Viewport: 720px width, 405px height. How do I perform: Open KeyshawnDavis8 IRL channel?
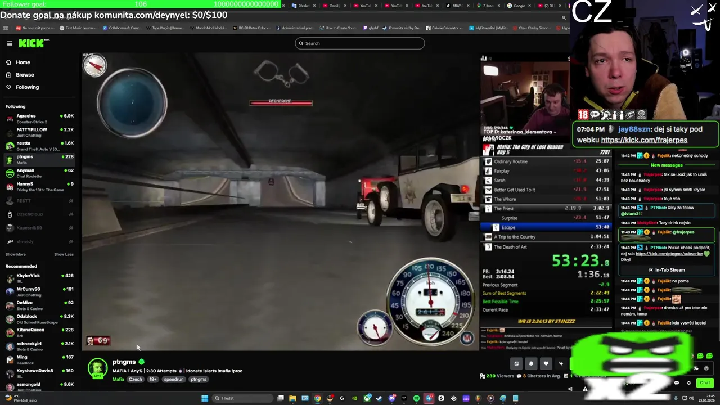pyautogui.click(x=39, y=373)
